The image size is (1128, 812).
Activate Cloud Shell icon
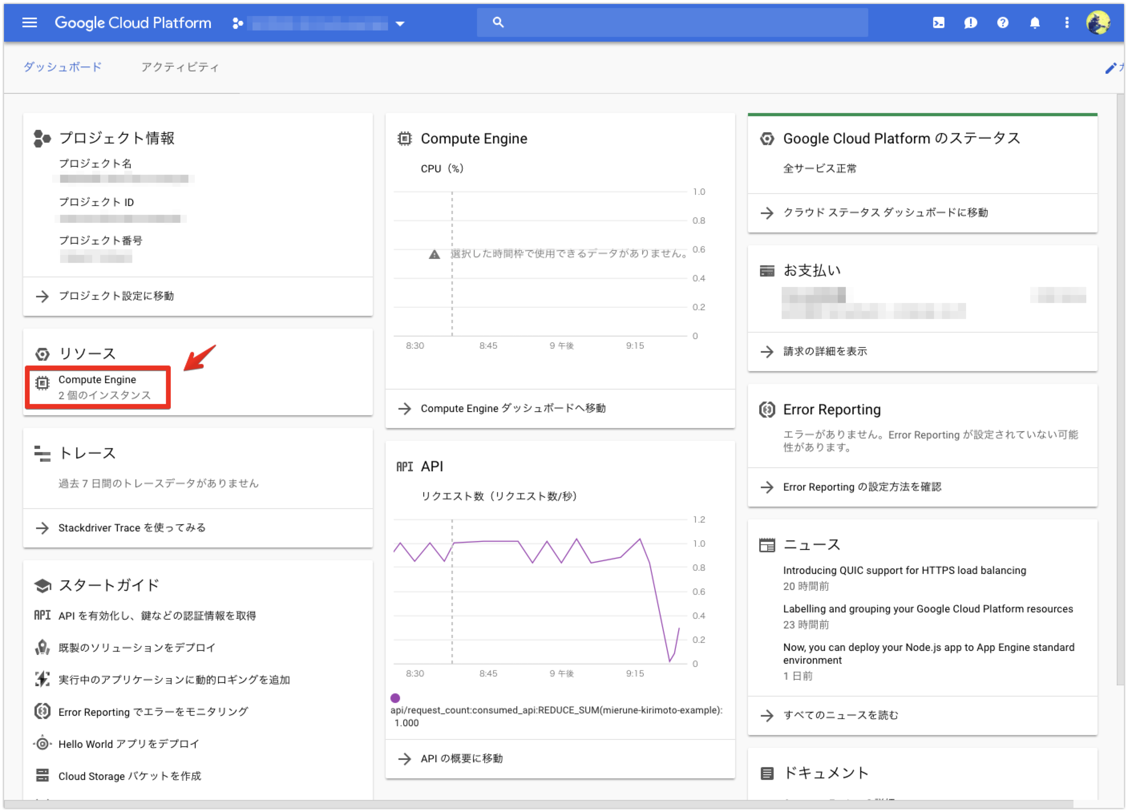[938, 23]
